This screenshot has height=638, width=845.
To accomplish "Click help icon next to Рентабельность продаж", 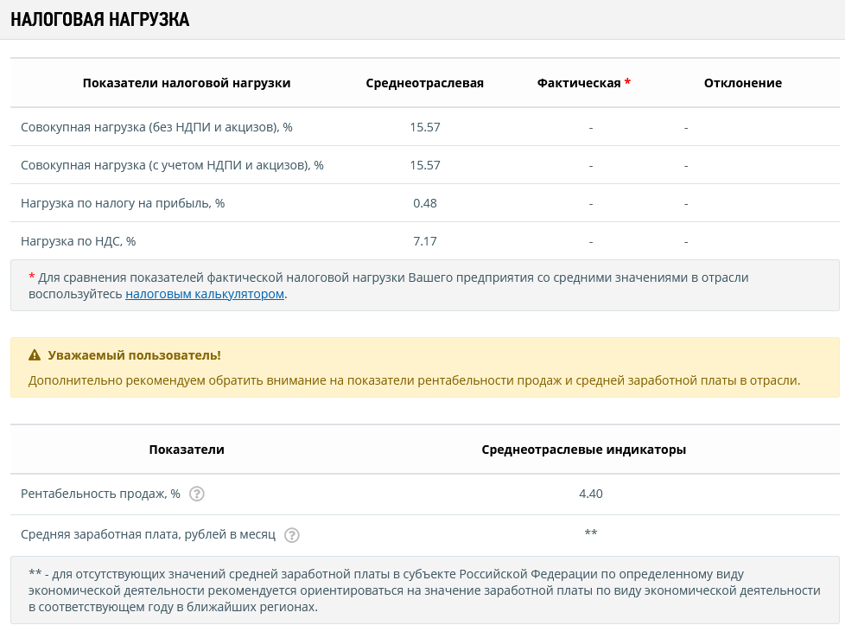I will point(197,494).
